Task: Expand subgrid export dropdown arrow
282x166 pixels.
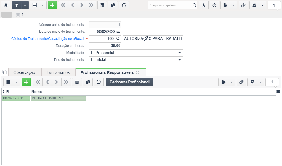Action: tap(232, 82)
